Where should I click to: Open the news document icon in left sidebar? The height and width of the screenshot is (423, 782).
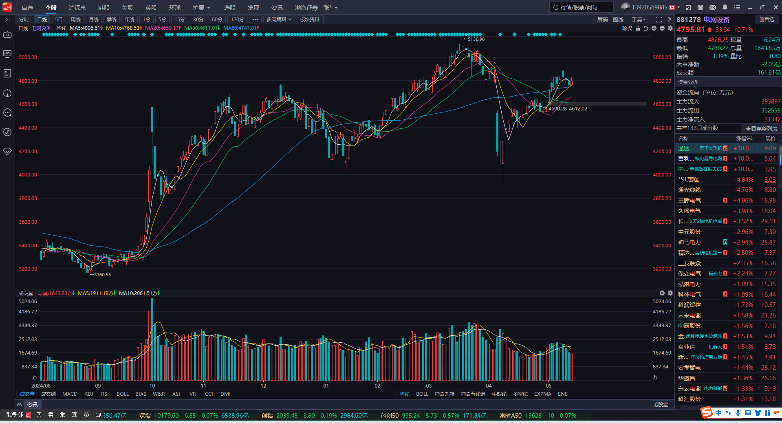tap(7, 73)
